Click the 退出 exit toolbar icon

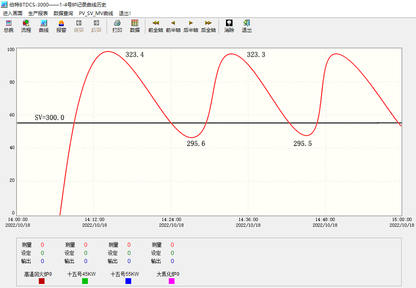point(247,26)
